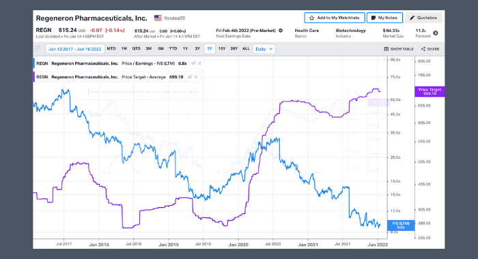Screen dimensions: 478x259
Task: Select the YTD time range
Action: coord(173,48)
